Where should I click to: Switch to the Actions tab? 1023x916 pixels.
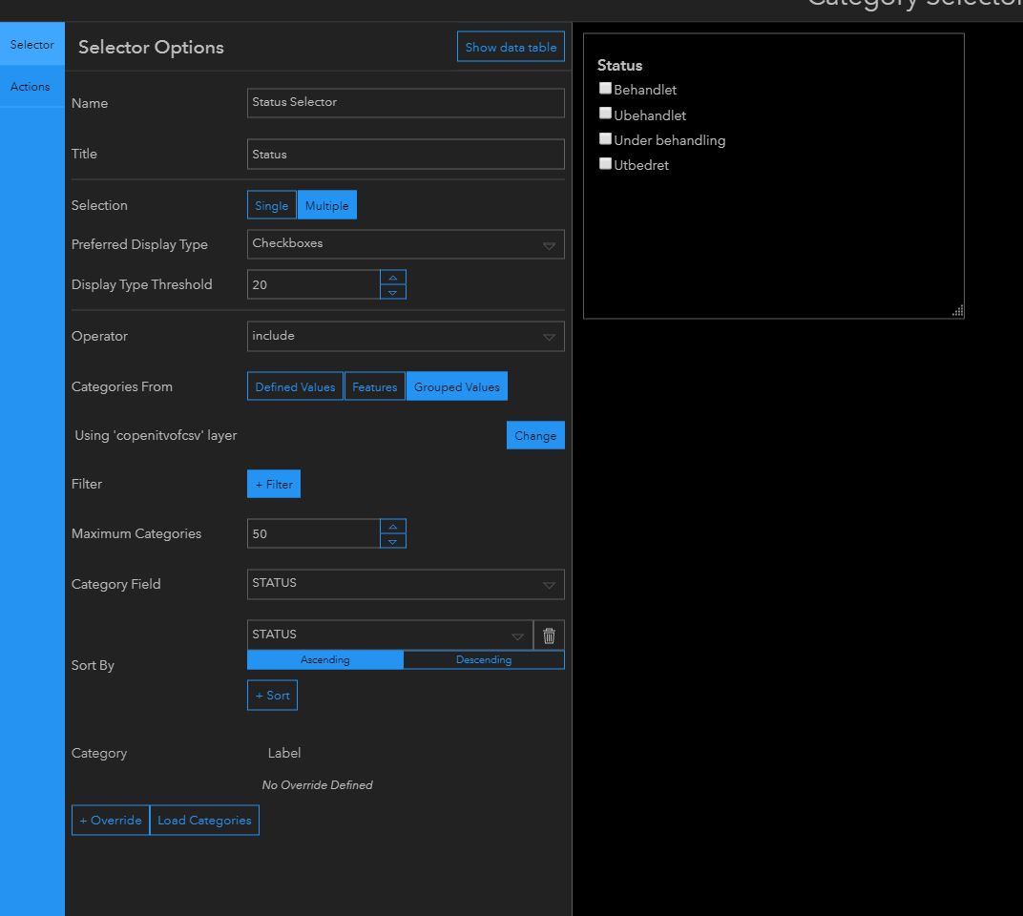31,86
